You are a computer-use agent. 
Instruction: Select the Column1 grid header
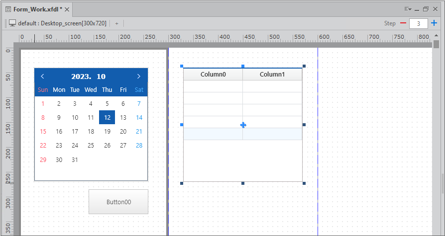(272, 75)
